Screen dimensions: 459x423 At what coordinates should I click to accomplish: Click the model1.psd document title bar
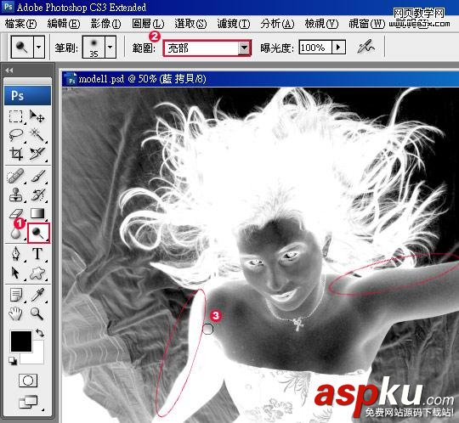[x=260, y=79]
